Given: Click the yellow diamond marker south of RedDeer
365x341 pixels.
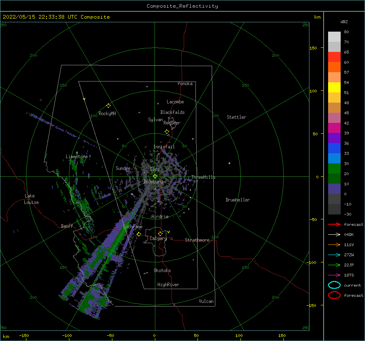Looking at the screenshot, I should 167,131.
